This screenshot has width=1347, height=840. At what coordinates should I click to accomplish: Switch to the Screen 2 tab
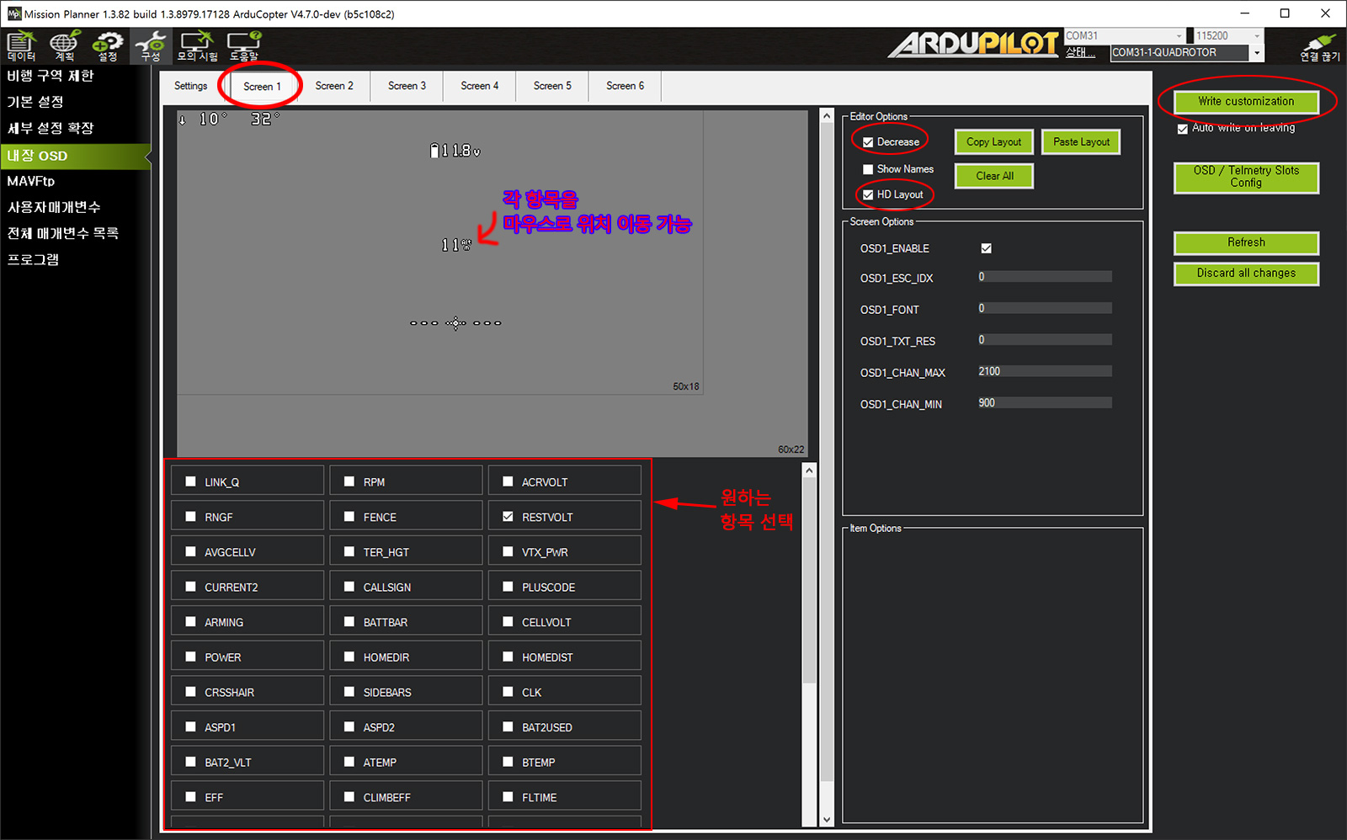(x=334, y=86)
